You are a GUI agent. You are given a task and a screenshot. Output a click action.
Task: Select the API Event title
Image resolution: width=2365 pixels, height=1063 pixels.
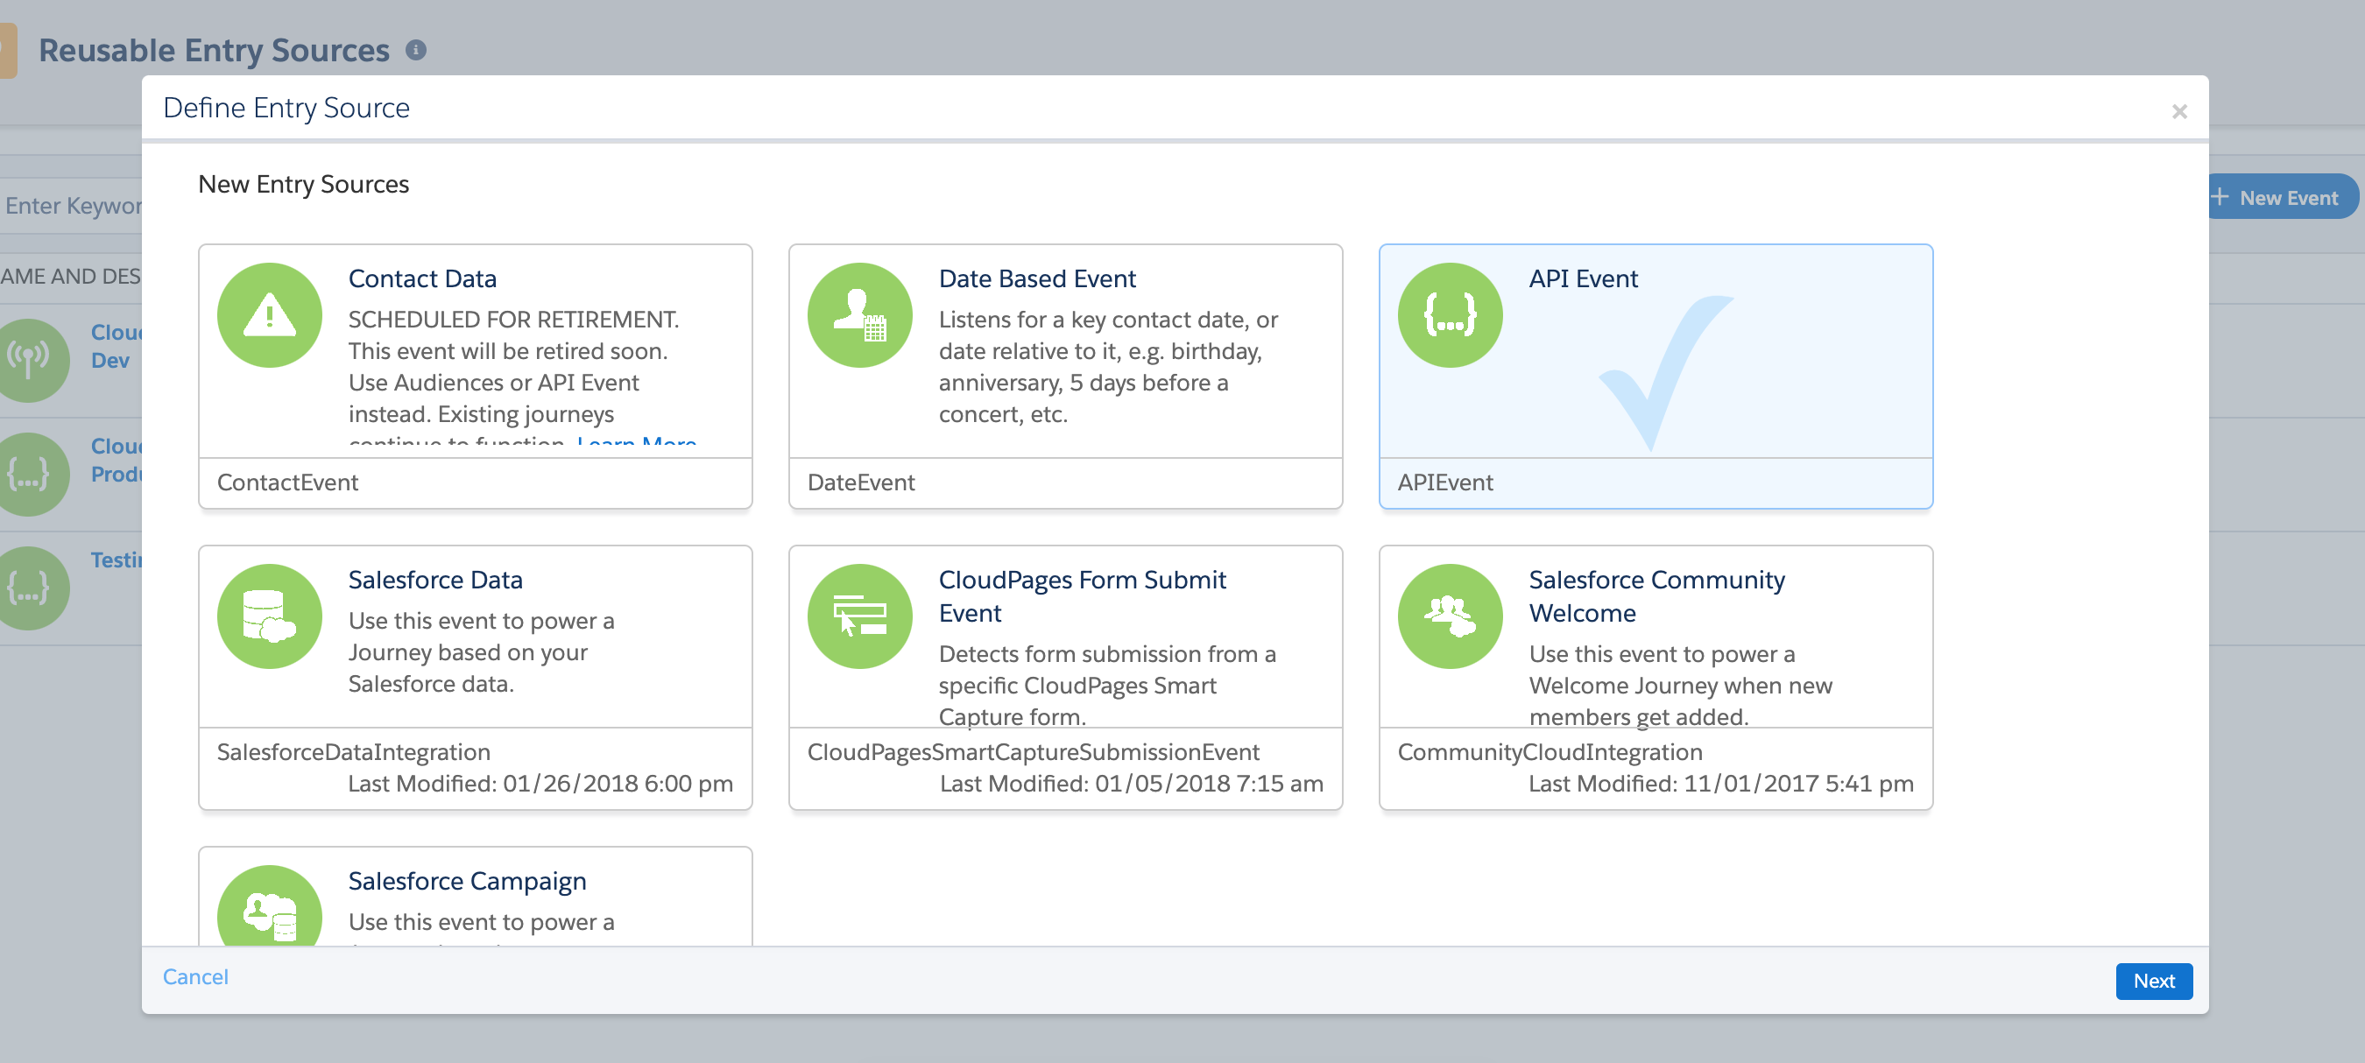coord(1583,278)
